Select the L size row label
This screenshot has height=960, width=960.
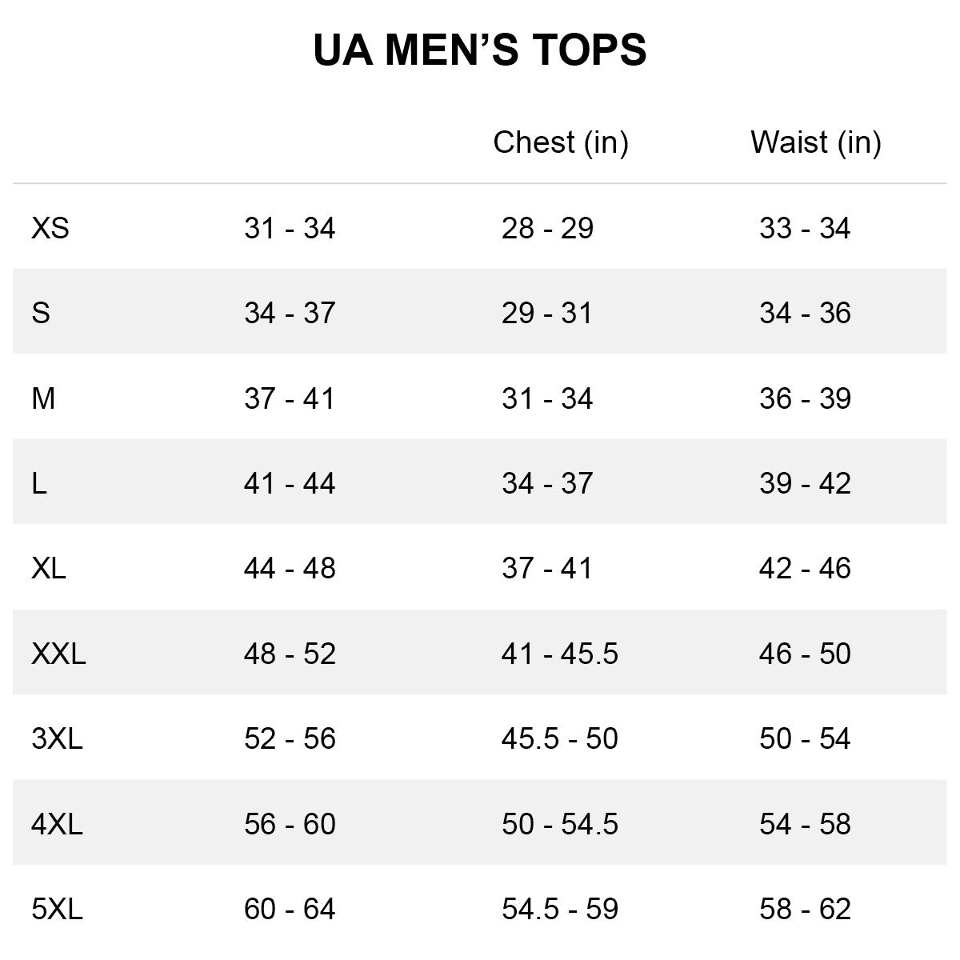(x=39, y=483)
